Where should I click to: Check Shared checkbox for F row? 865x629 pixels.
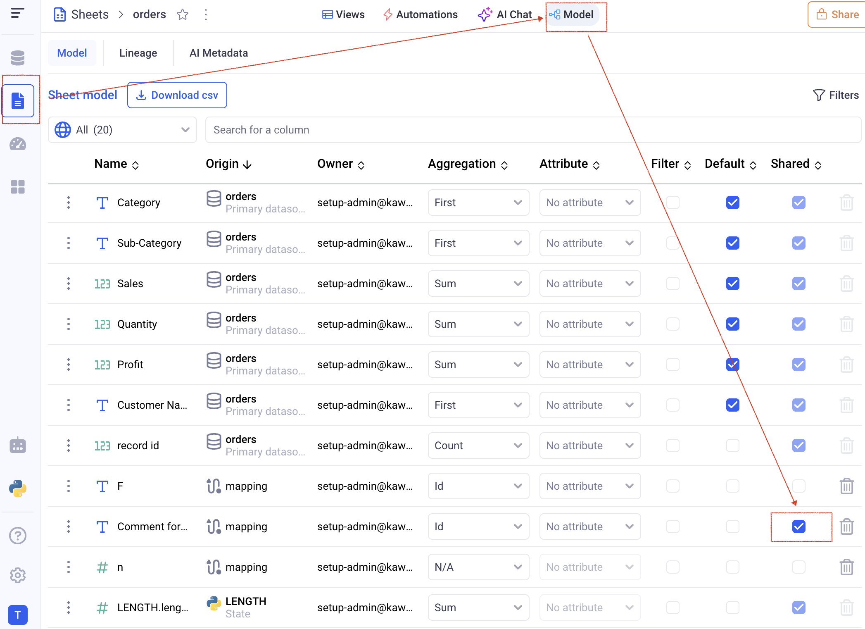pos(798,486)
